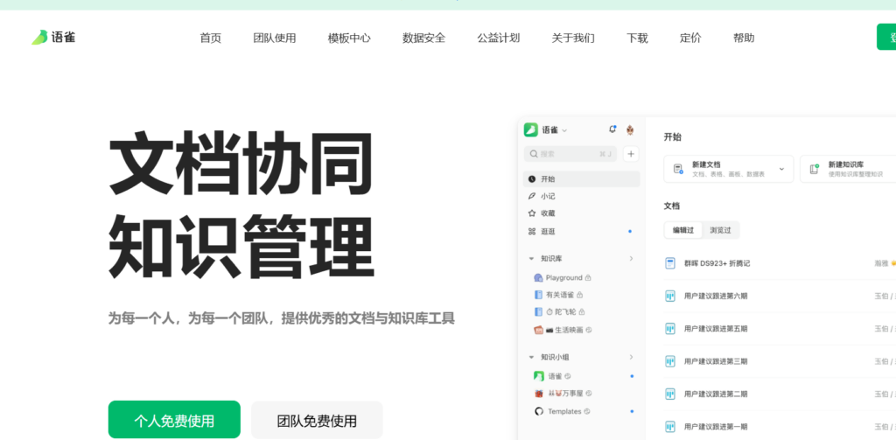
Task: Open the 新建文档 dropdown arrow
Action: click(781, 169)
